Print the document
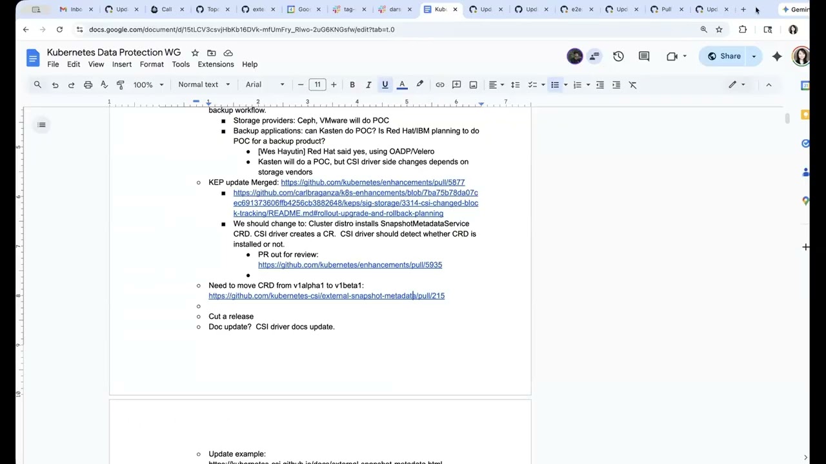Screen dimensions: 826x464 [x=88, y=84]
